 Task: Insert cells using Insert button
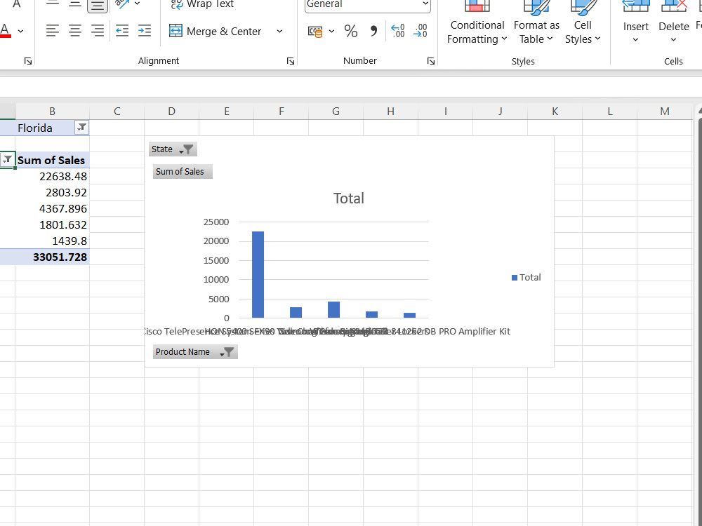[x=635, y=22]
